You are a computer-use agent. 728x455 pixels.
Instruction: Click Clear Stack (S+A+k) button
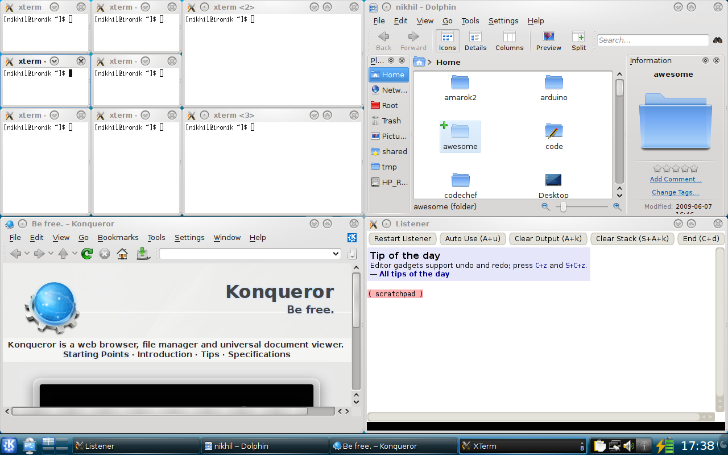[632, 239]
